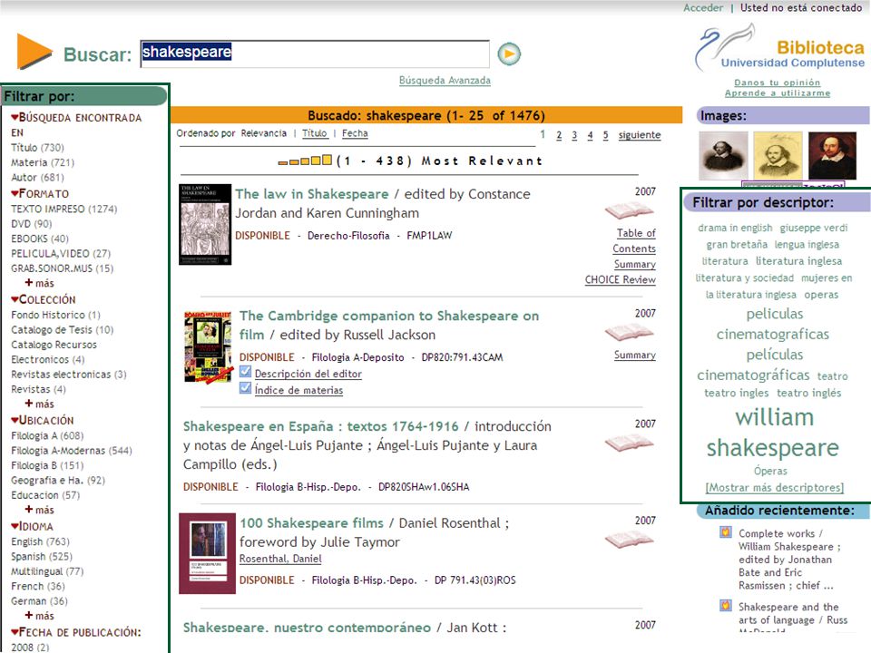Collapse the Formato filter section
Image resolution: width=871 pixels, height=653 pixels.
[x=15, y=193]
